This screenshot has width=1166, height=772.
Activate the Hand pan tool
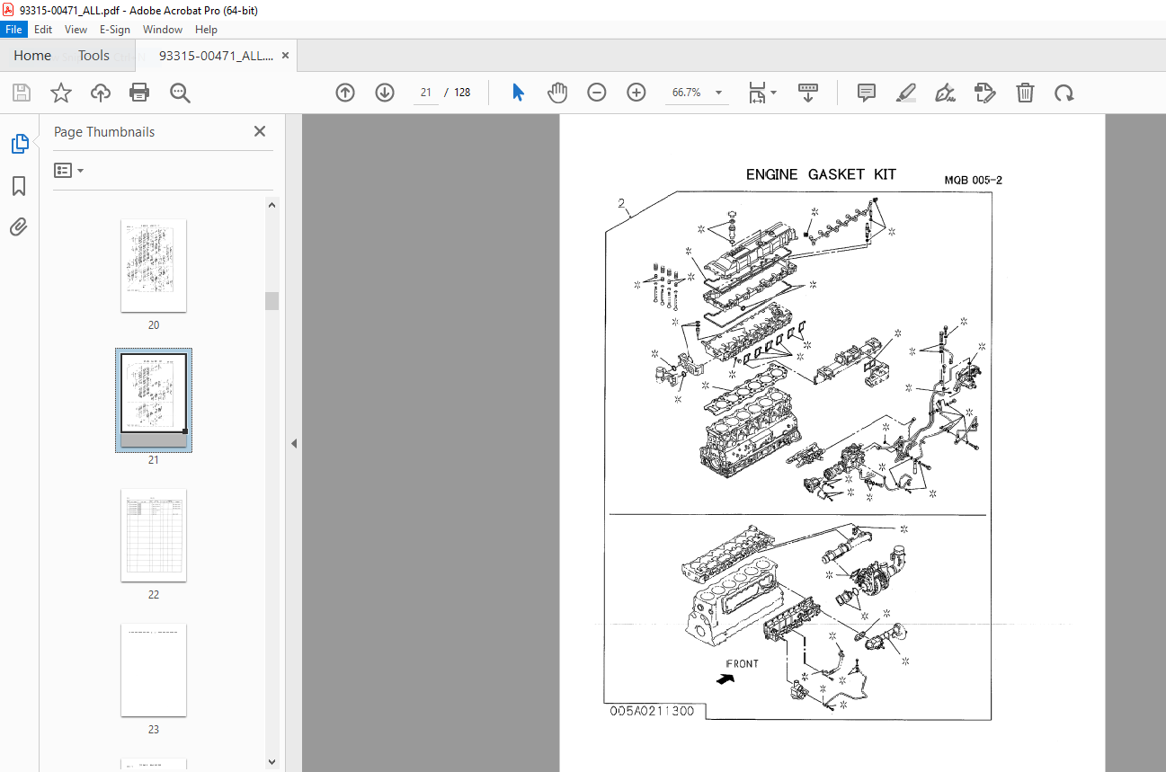pyautogui.click(x=557, y=93)
